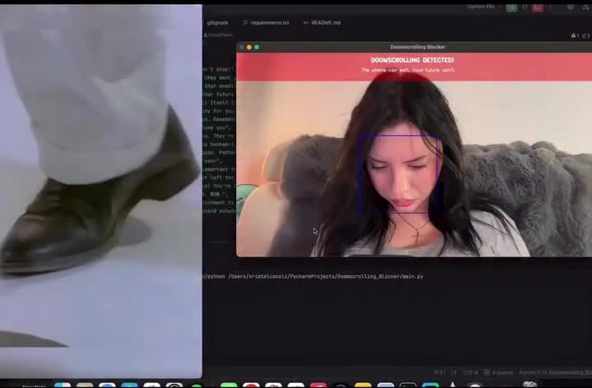Click the red Stop button in toolbar

pos(539,7)
